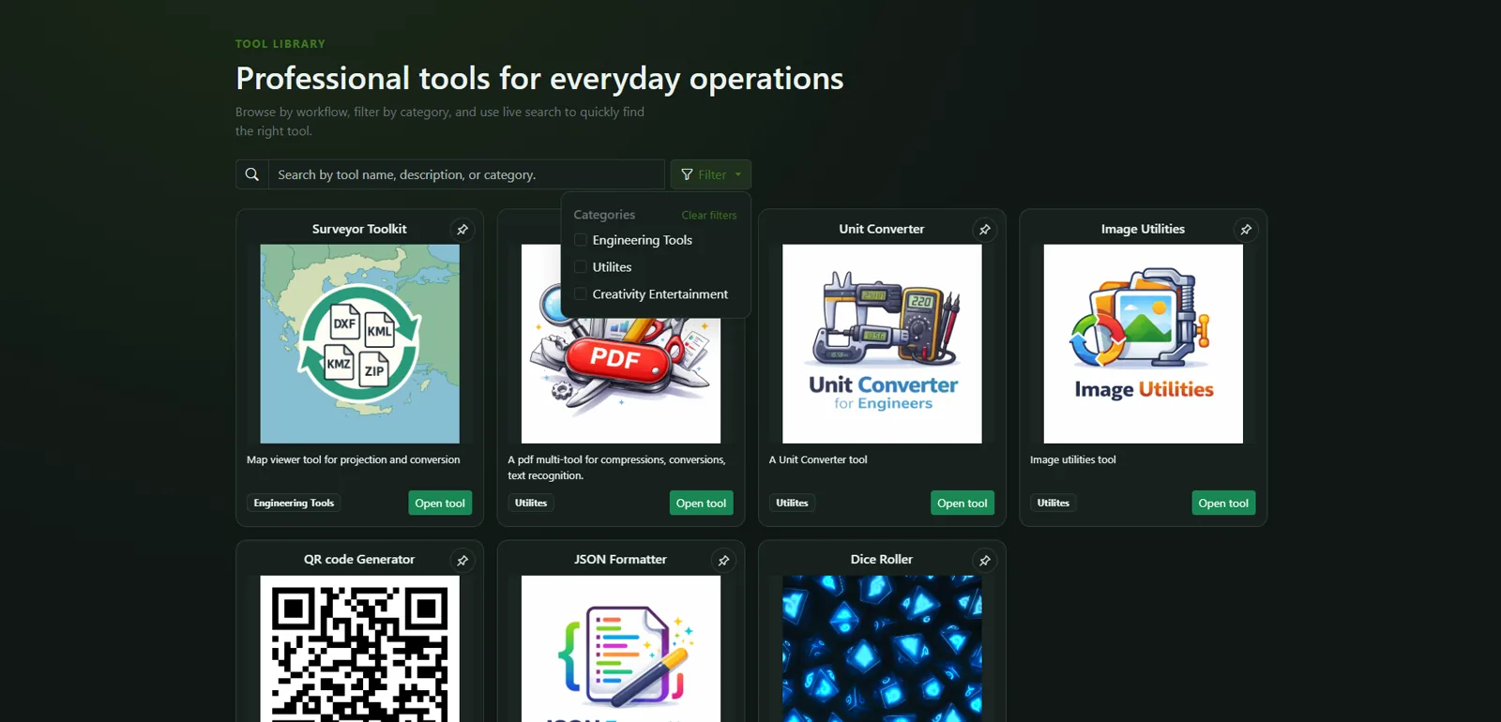
Task: Click the Utilites tag on Image Utilities card
Action: point(1054,504)
